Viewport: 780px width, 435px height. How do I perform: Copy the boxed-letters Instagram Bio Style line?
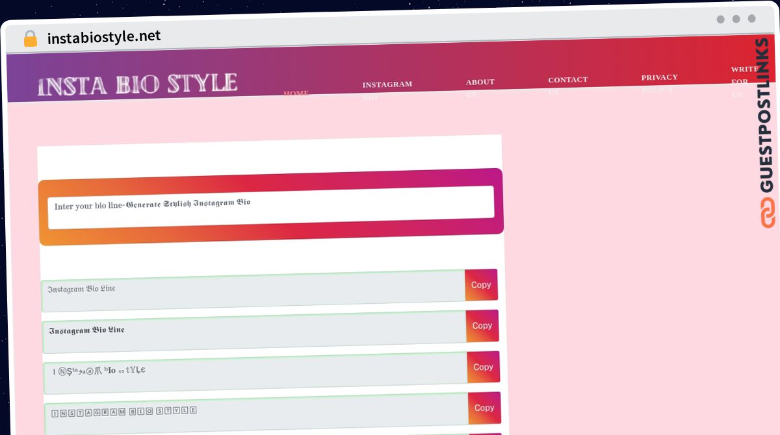coord(484,408)
